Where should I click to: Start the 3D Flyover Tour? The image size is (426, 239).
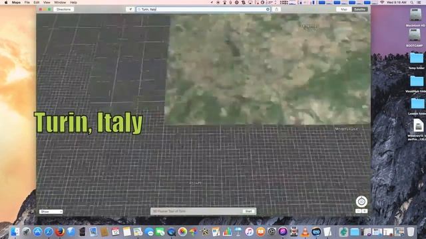[x=248, y=211]
